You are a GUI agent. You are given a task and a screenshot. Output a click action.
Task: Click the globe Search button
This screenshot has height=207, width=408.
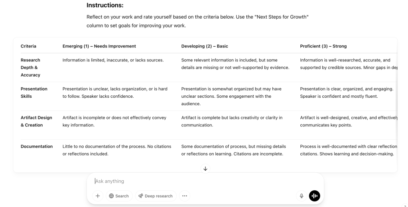click(x=119, y=196)
